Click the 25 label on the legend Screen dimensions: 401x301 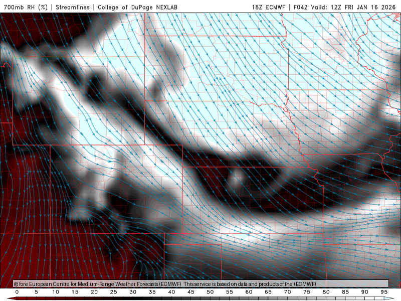(x=113, y=292)
